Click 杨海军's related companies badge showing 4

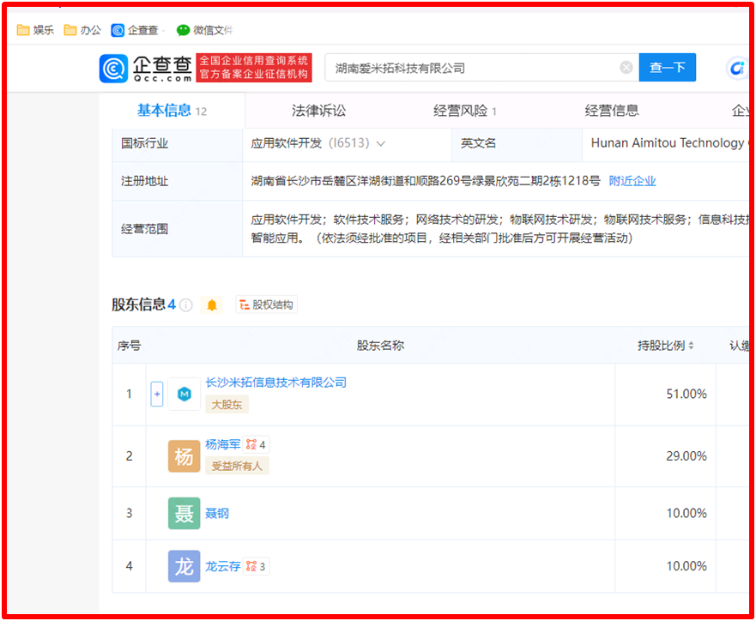(x=256, y=445)
